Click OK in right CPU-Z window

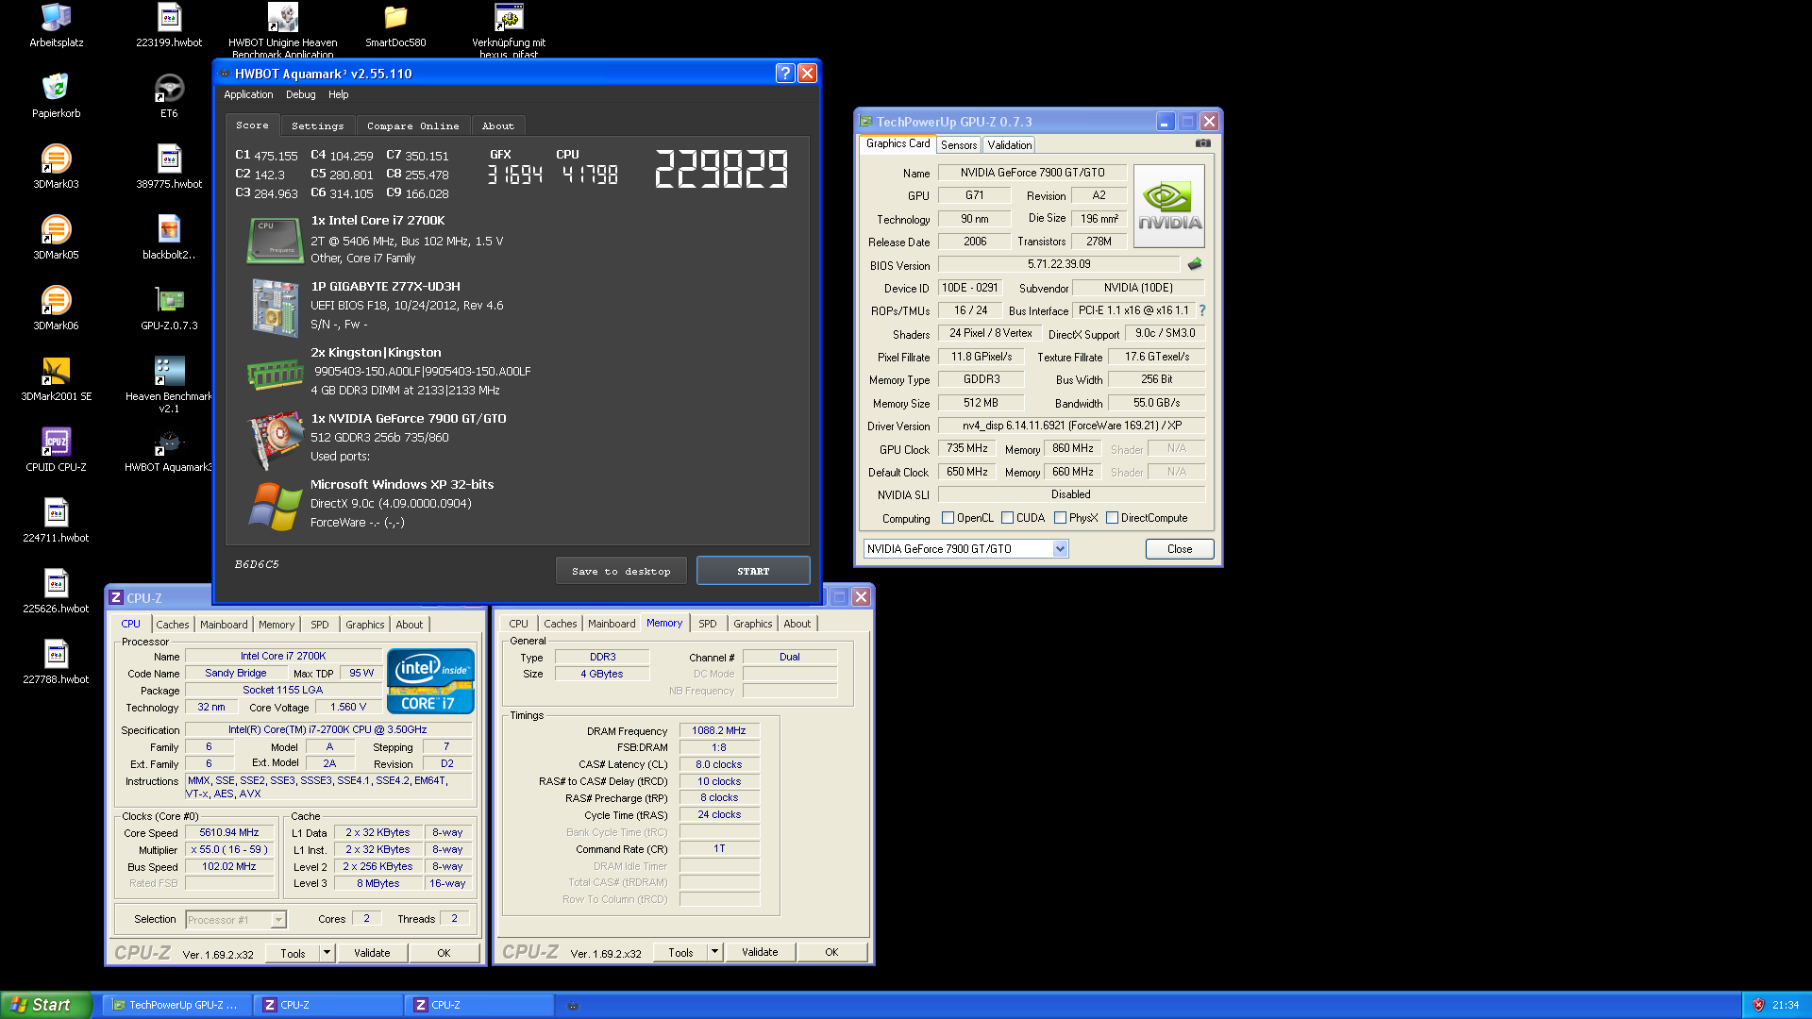[831, 952]
